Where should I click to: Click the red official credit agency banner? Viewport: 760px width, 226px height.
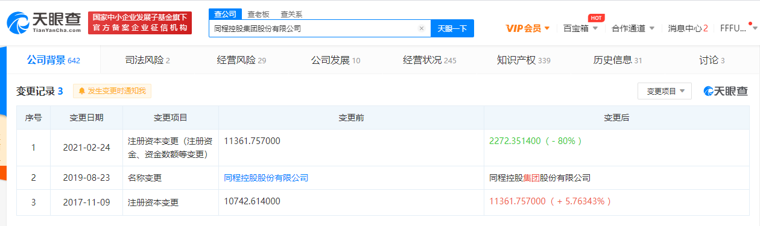(139, 22)
